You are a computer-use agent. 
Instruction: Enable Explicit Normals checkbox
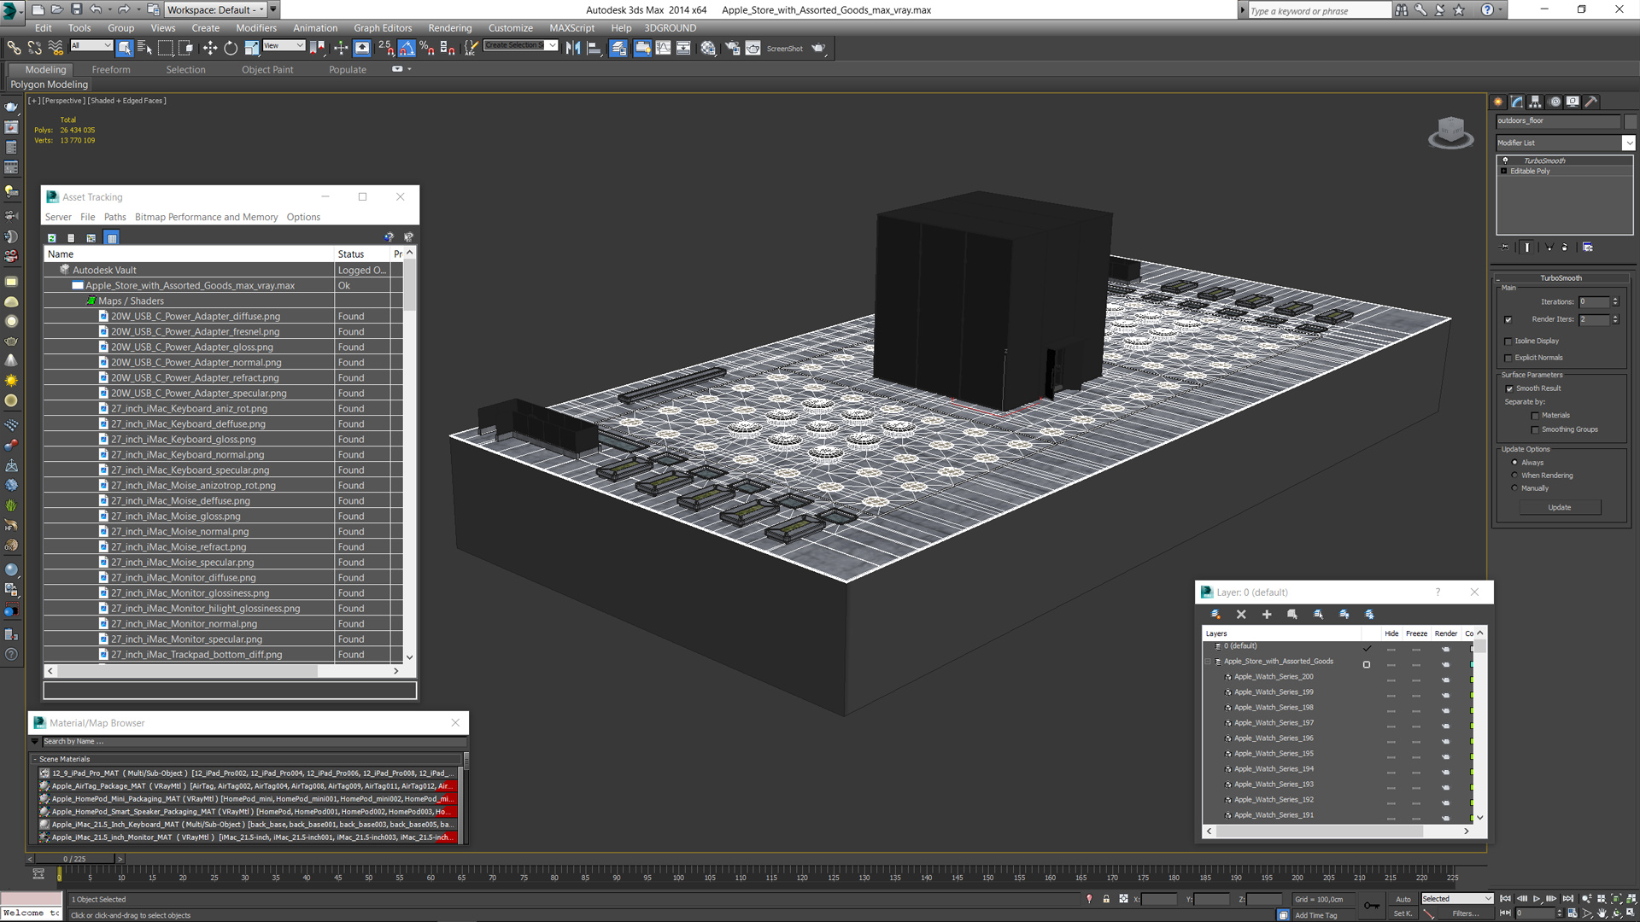1508,359
